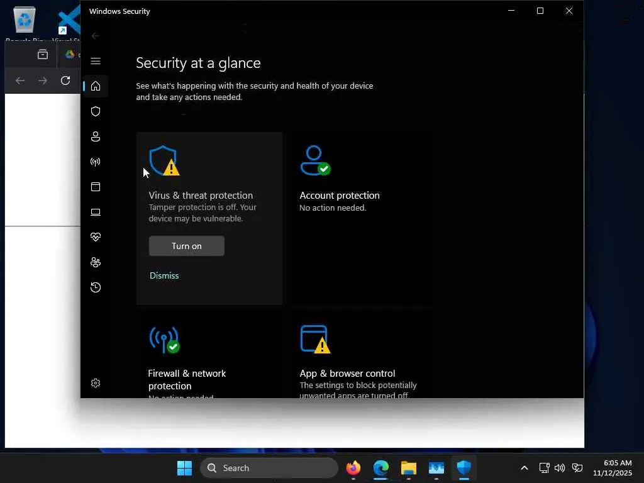Open Protection history clock sidebar icon
644x483 pixels.
96,287
